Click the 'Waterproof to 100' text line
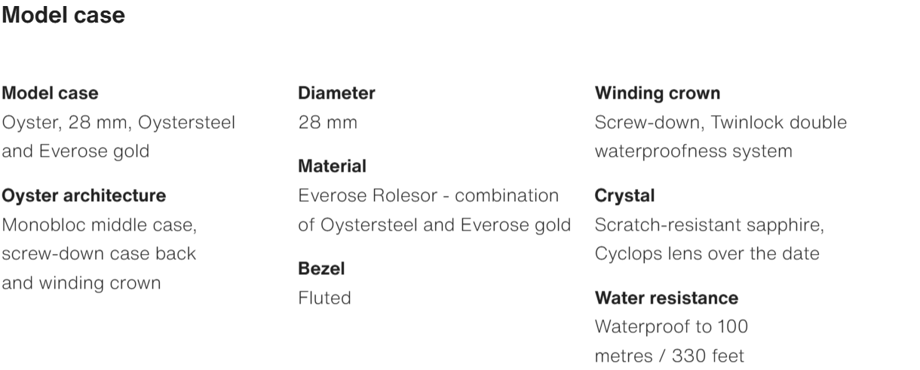Viewport: 920px width, 370px height. 670,327
